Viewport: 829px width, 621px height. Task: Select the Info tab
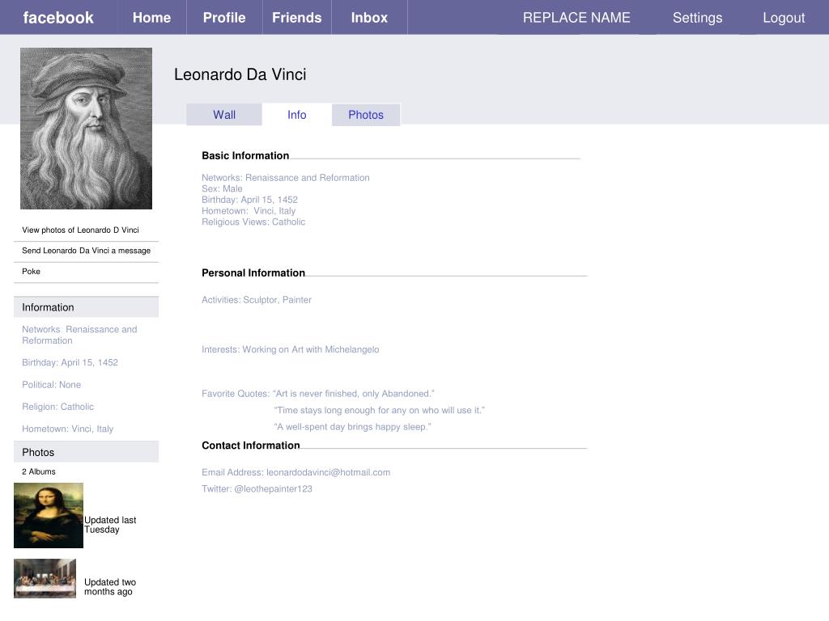click(x=296, y=115)
